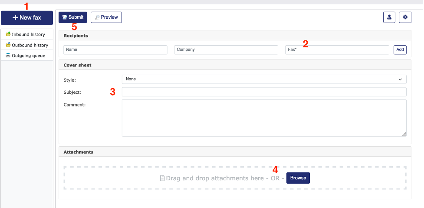
Task: Focus the recipient Name field
Action: pos(115,50)
